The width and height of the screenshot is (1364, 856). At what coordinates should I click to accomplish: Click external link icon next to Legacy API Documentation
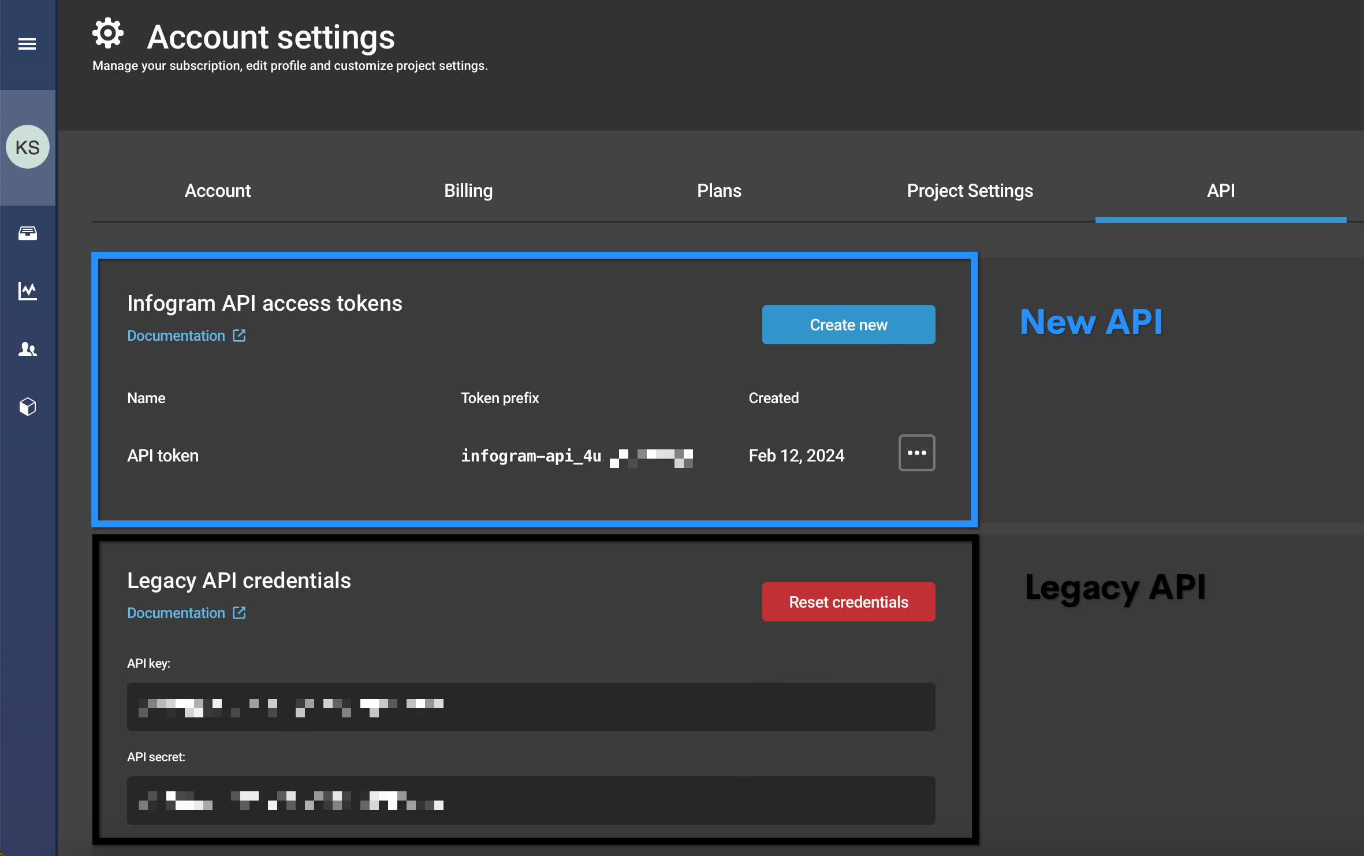(x=239, y=613)
